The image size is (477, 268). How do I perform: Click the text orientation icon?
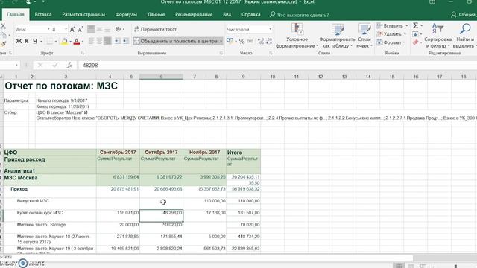point(119,29)
